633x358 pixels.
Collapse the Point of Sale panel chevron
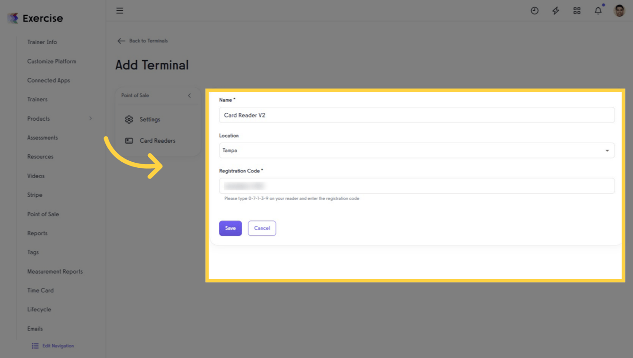click(189, 95)
